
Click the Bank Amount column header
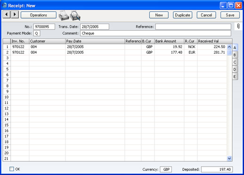coord(169,41)
